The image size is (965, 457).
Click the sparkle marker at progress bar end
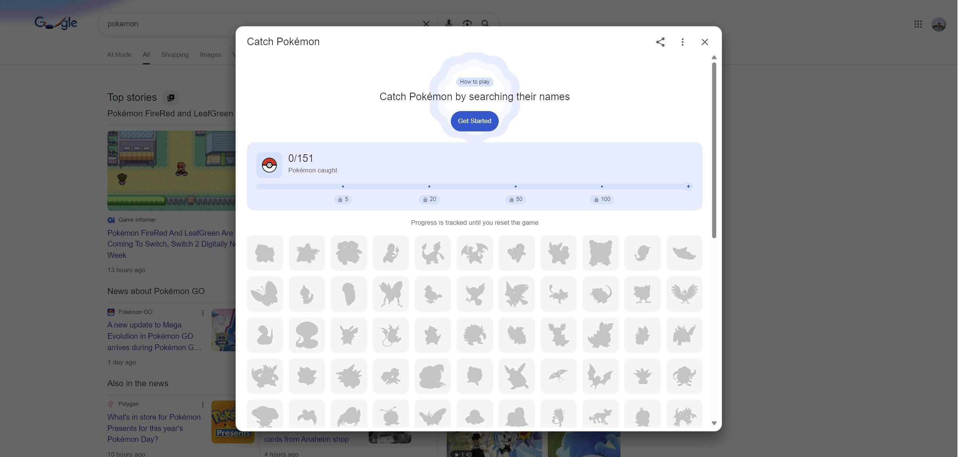(x=688, y=186)
